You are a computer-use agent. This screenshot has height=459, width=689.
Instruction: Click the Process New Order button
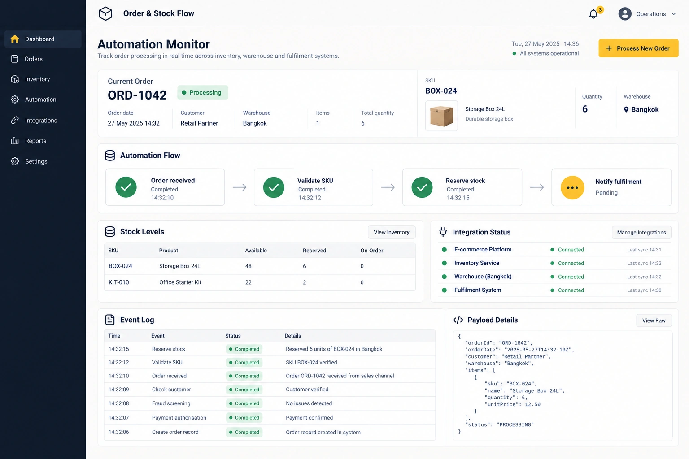click(x=638, y=48)
